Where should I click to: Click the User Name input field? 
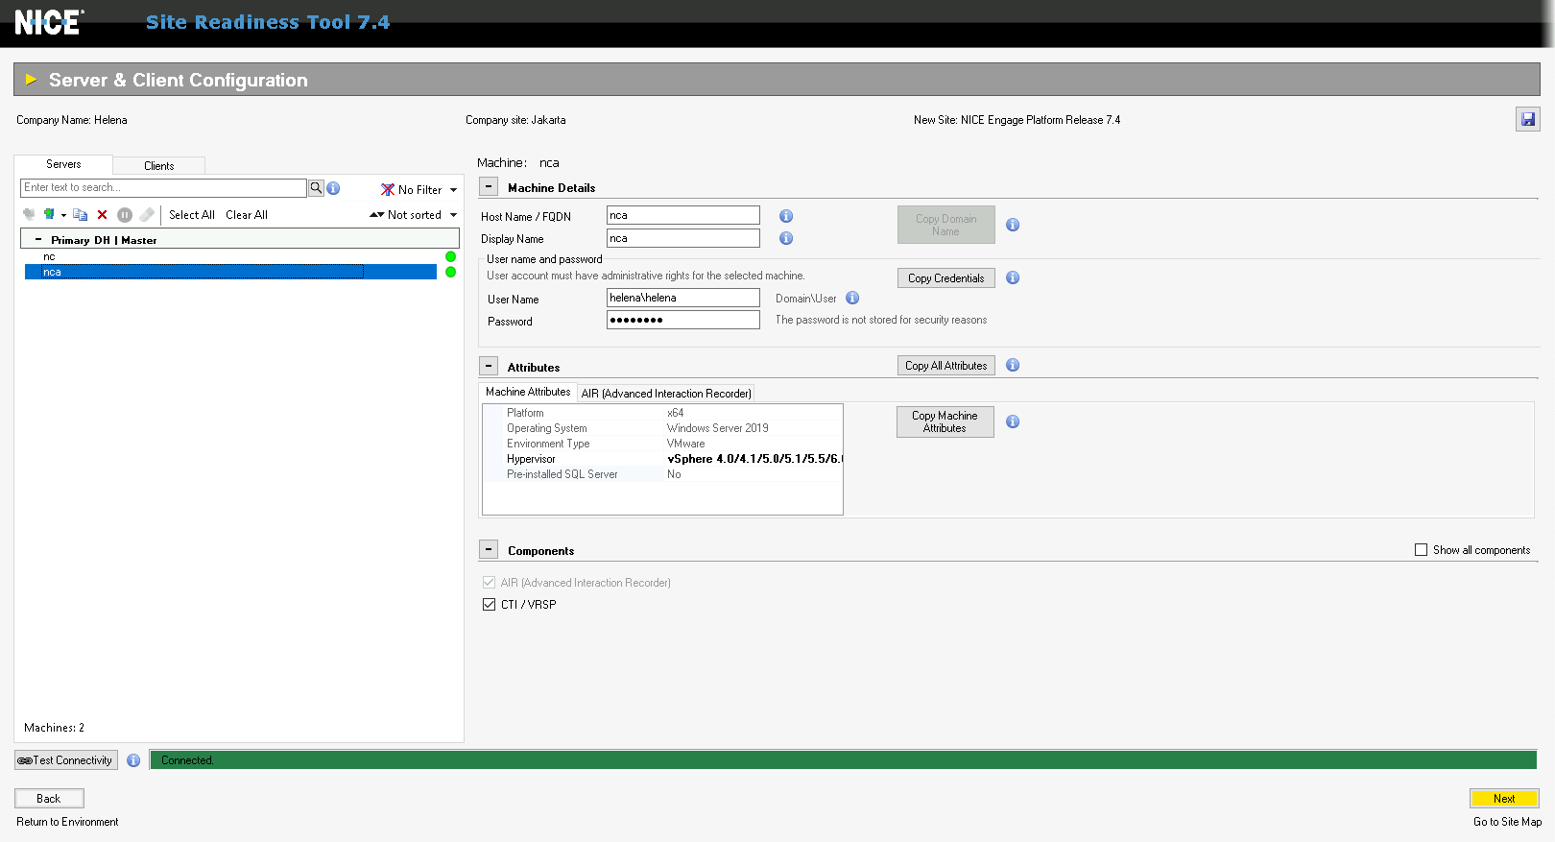tap(682, 299)
